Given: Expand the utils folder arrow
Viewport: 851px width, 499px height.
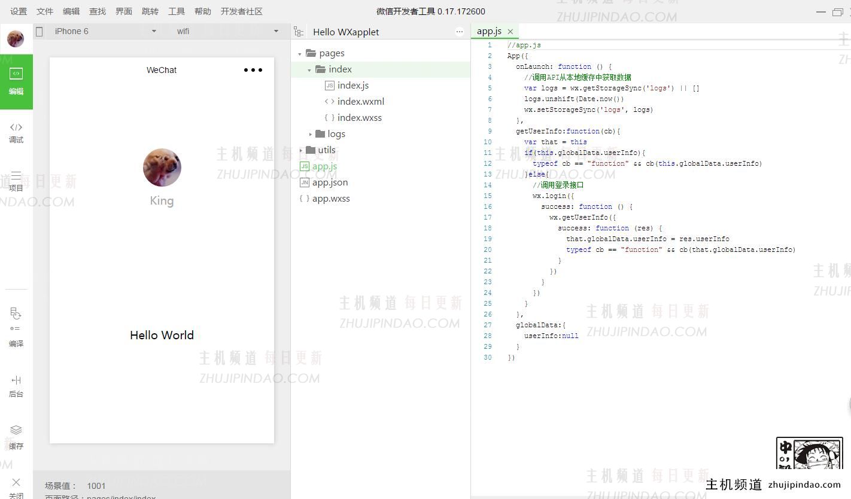Looking at the screenshot, I should [x=300, y=150].
